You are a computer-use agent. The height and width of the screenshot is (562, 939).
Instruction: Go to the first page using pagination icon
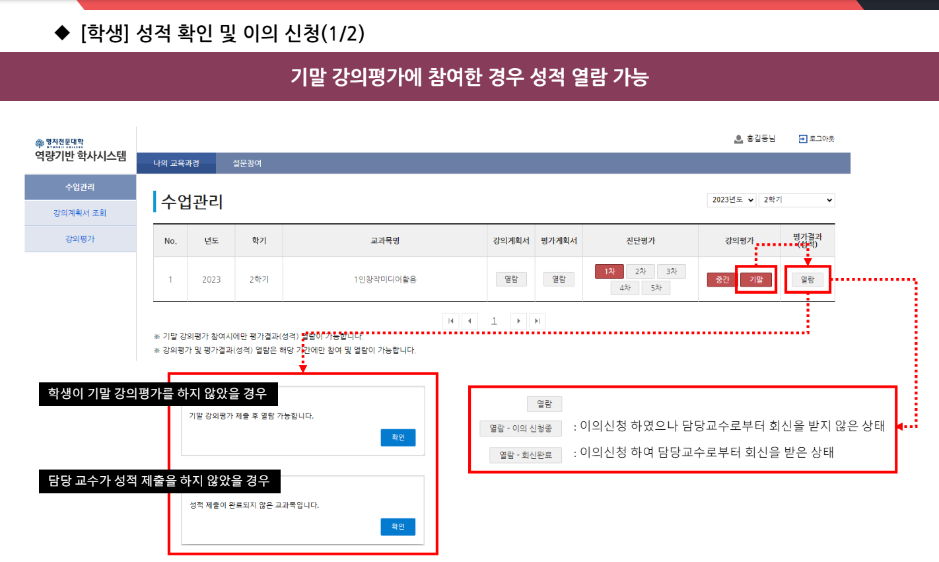[452, 320]
